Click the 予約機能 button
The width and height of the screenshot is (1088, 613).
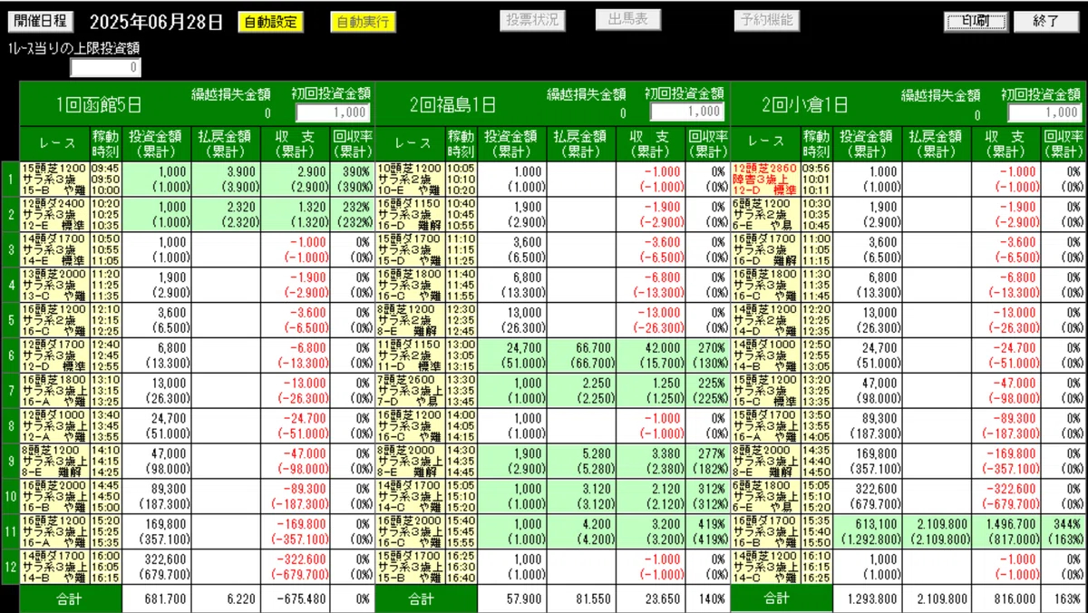point(767,20)
